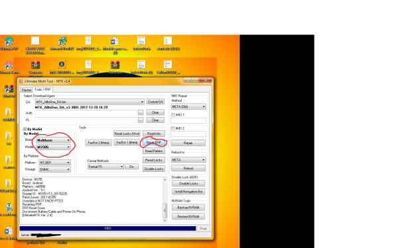Click into the IMEI 1 input field
This screenshot has width=398, height=248.
(x=188, y=121)
